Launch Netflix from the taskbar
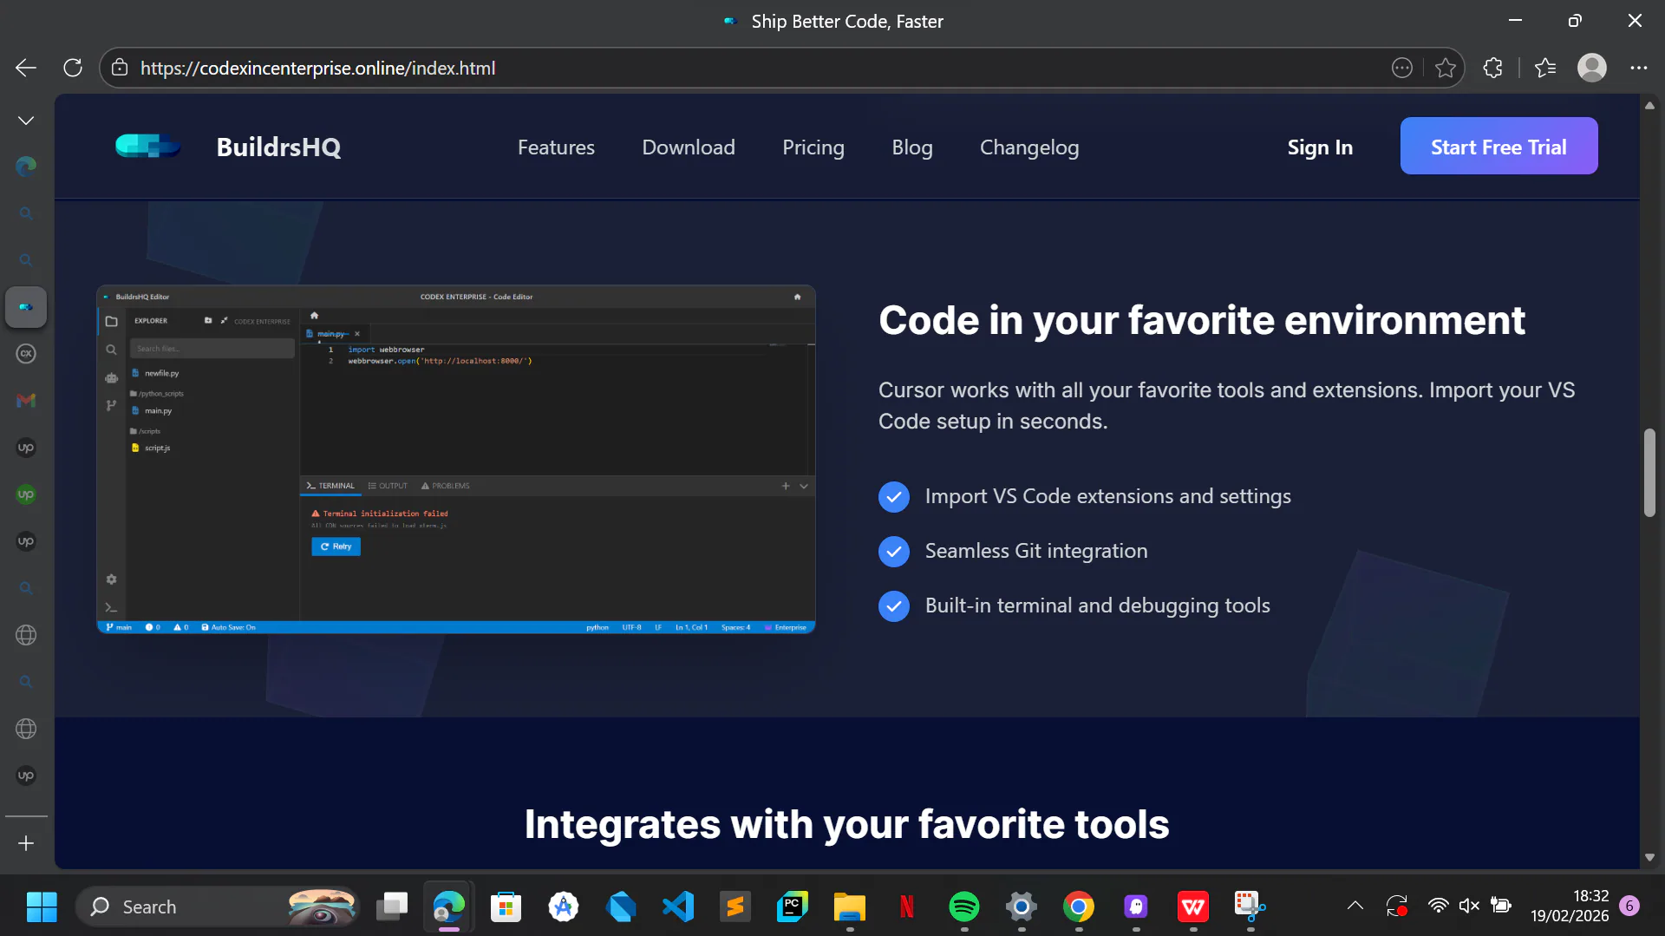This screenshot has width=1665, height=936. tap(907, 907)
